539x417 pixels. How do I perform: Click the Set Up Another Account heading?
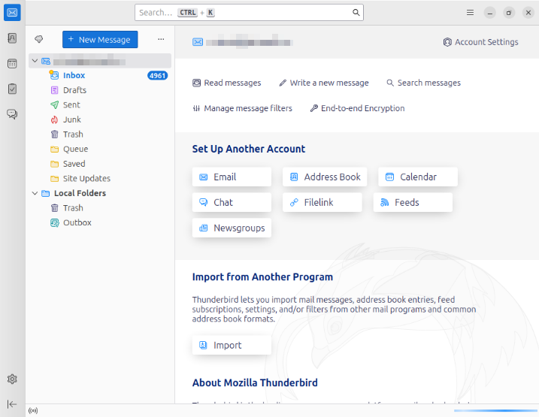tap(249, 149)
